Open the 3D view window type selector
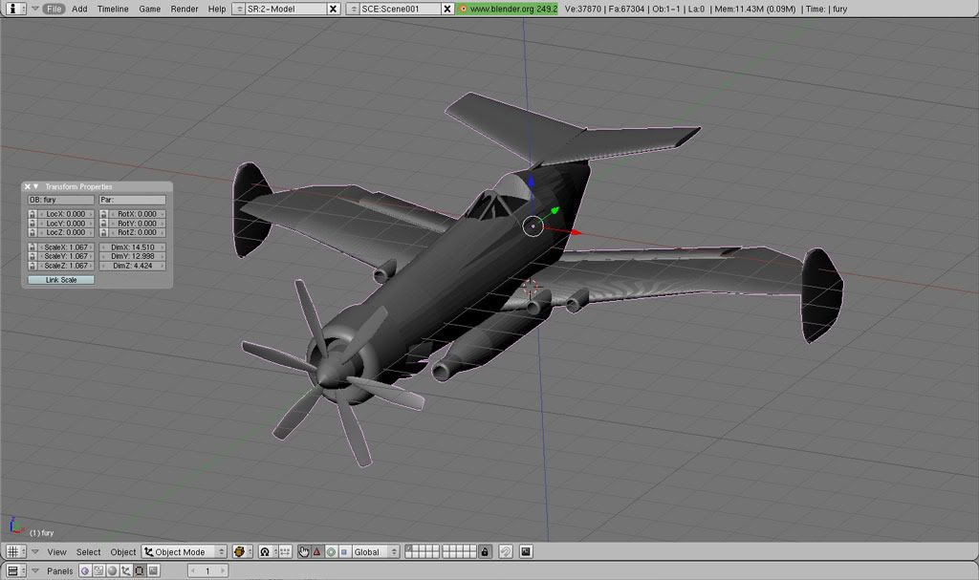 (15, 552)
